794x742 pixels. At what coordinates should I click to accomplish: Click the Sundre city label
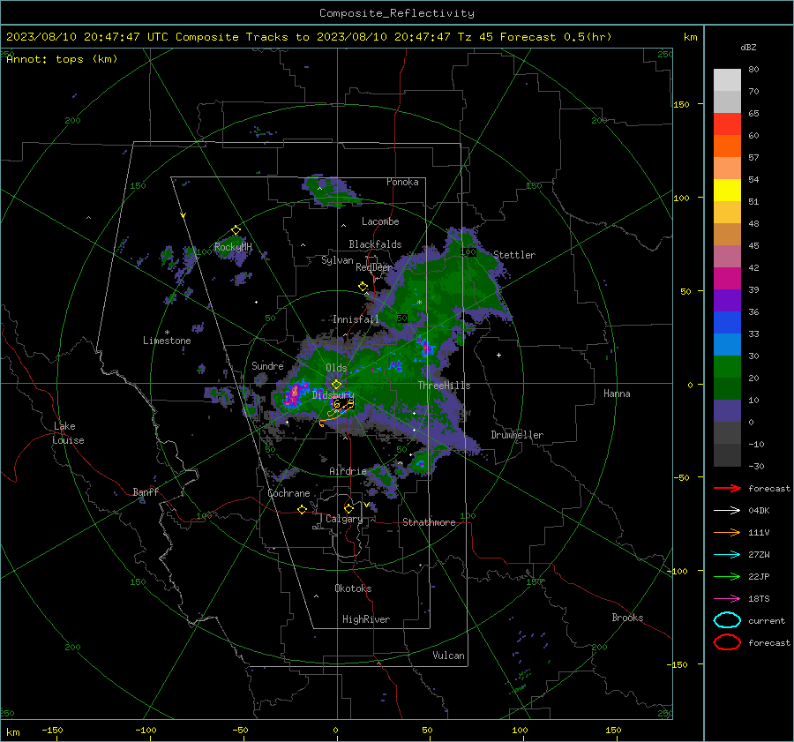coord(267,365)
